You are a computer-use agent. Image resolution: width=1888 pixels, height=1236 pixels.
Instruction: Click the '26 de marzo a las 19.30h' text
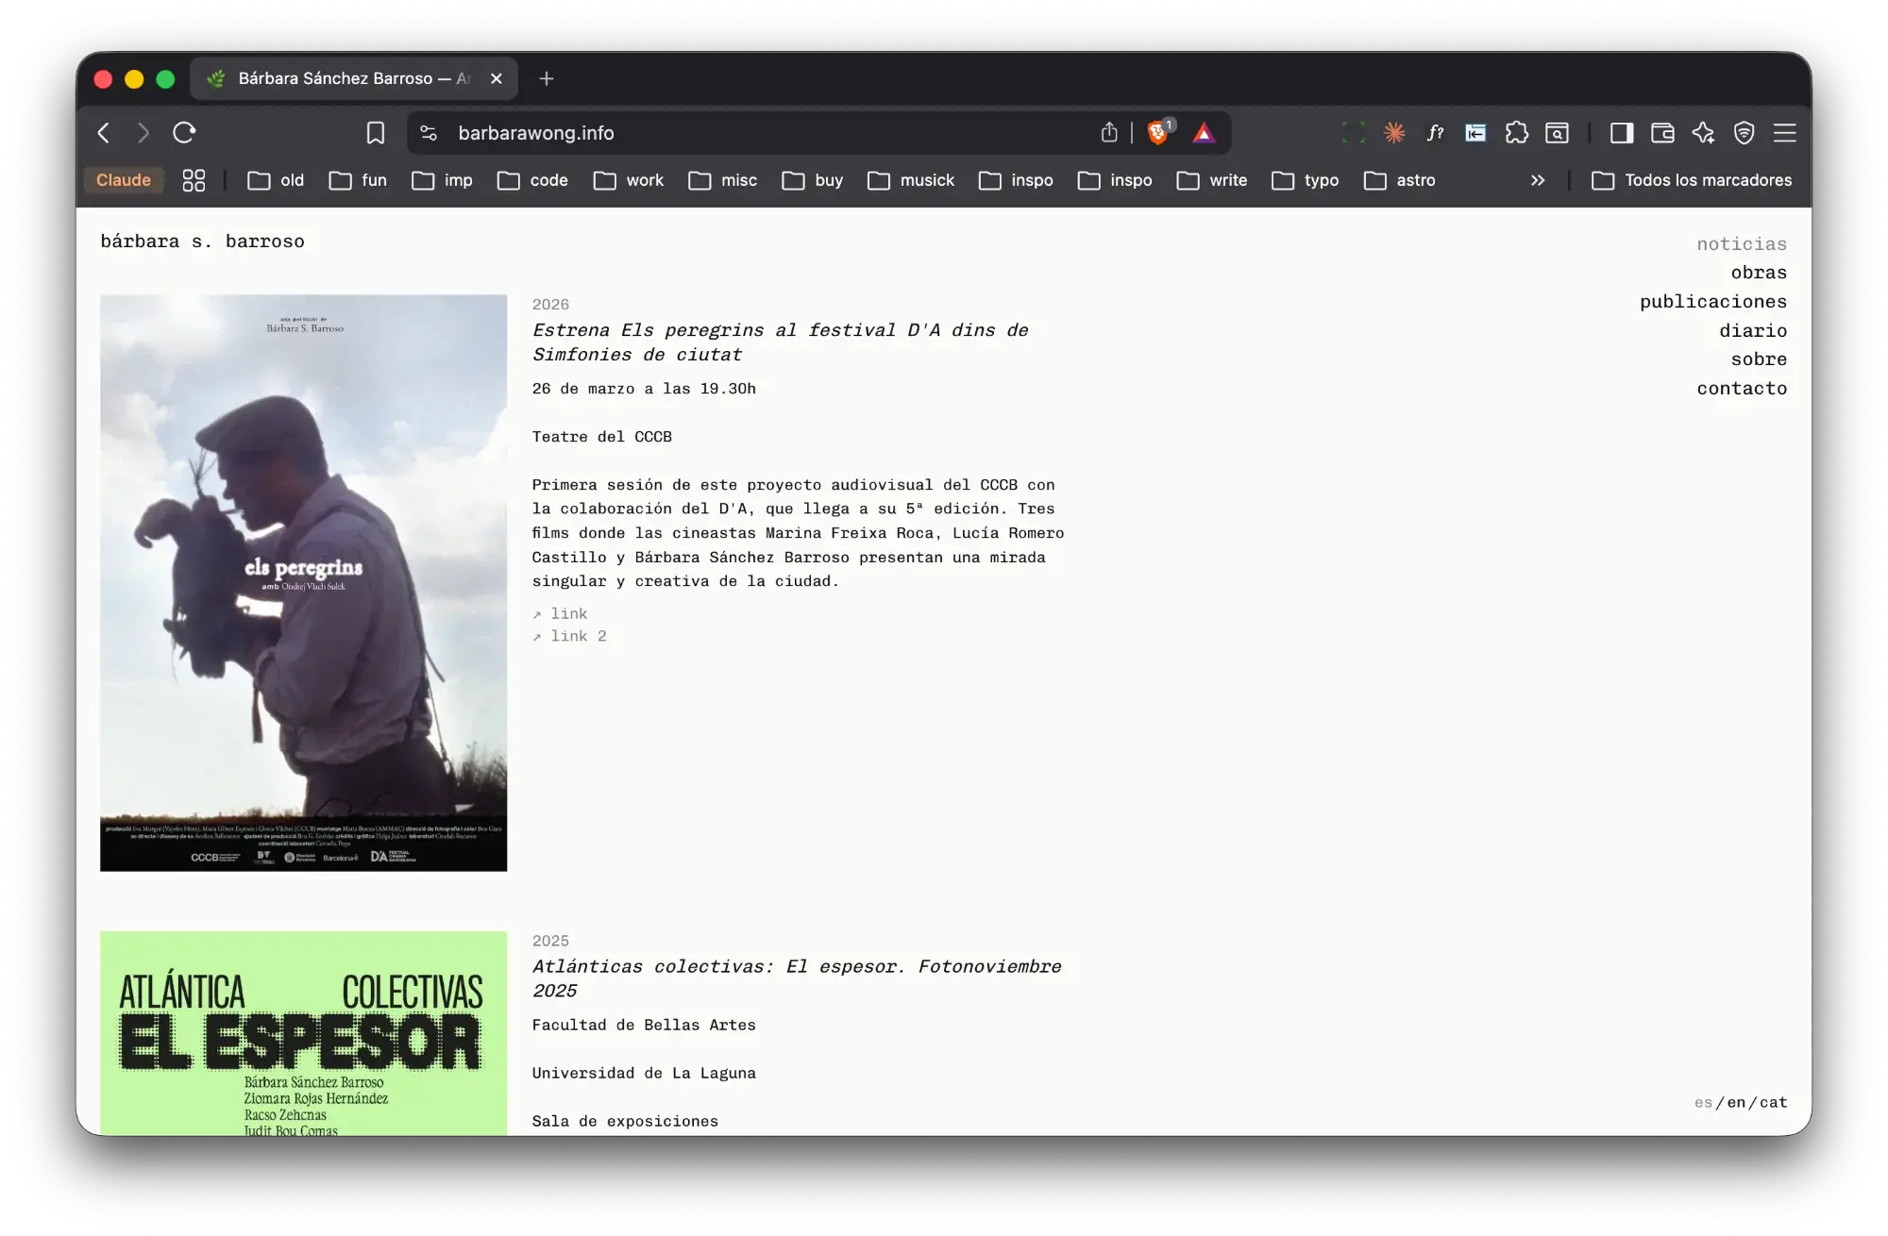tap(644, 389)
